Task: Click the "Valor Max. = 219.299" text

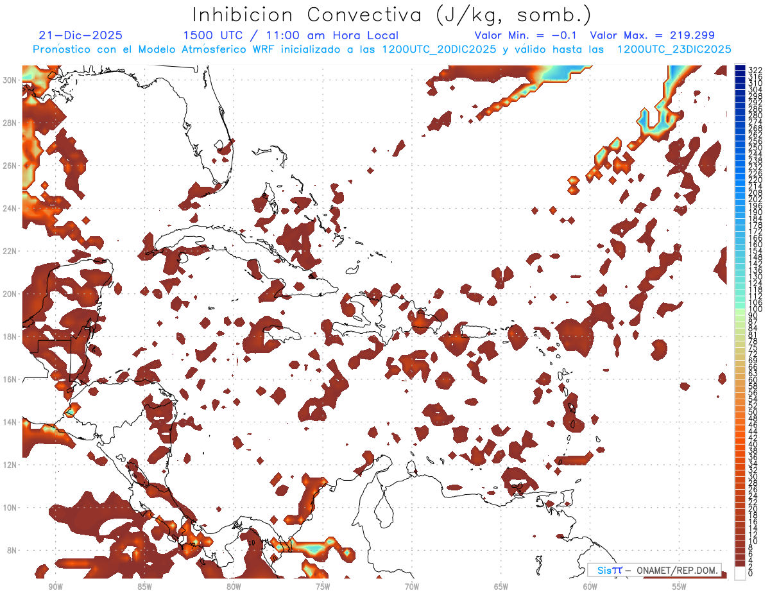Action: (x=653, y=36)
